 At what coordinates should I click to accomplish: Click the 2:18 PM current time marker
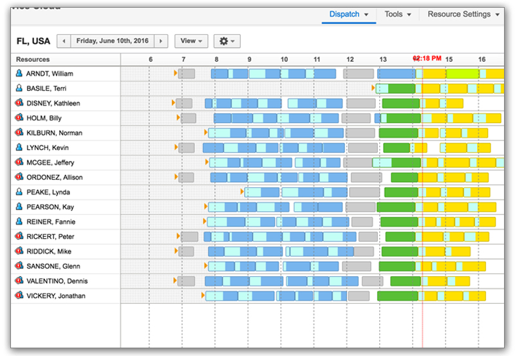(427, 59)
